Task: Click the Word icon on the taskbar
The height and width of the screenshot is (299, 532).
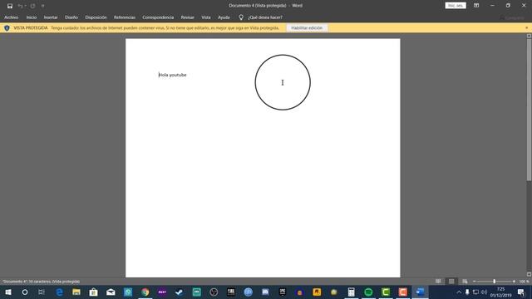Action: pos(420,292)
